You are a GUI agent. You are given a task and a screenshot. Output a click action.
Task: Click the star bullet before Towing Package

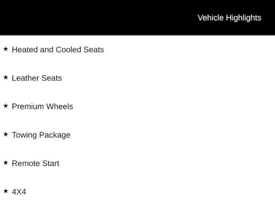click(6, 134)
